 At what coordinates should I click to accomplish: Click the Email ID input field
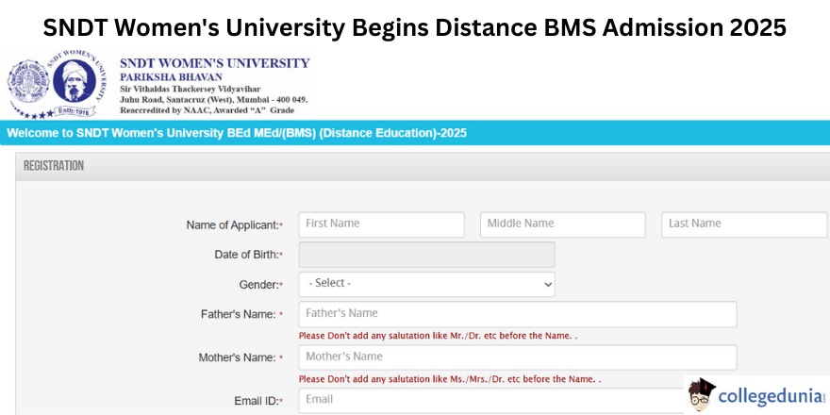click(x=517, y=400)
